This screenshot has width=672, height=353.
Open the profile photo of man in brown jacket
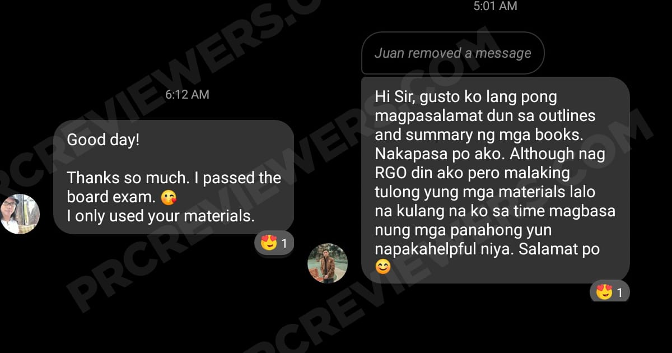coord(328,263)
